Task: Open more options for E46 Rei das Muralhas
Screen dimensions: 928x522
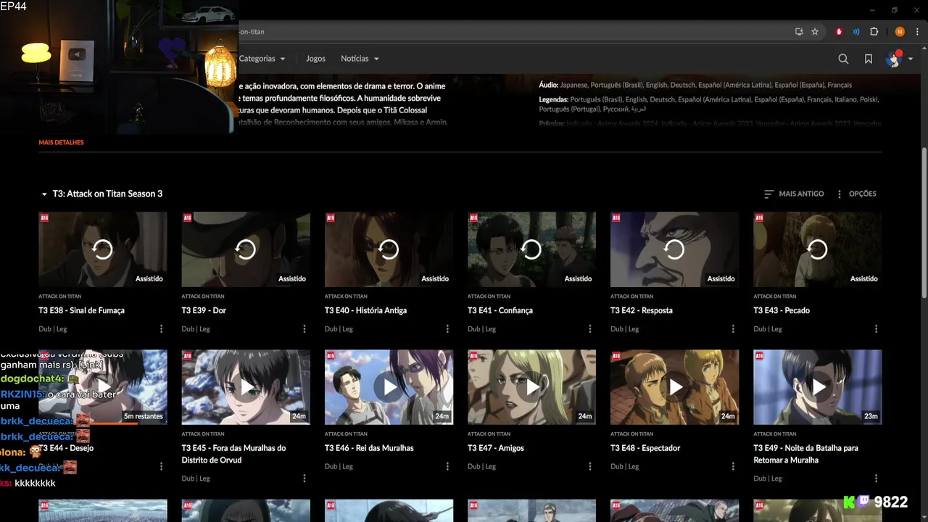Action: (447, 467)
